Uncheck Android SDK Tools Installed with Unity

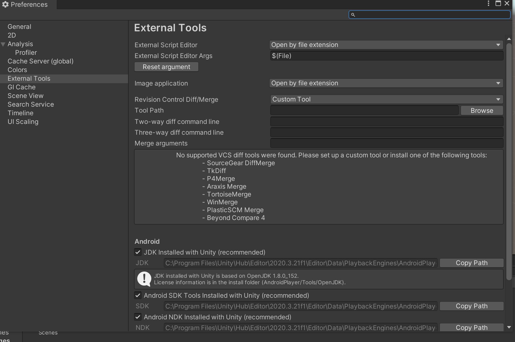(138, 295)
